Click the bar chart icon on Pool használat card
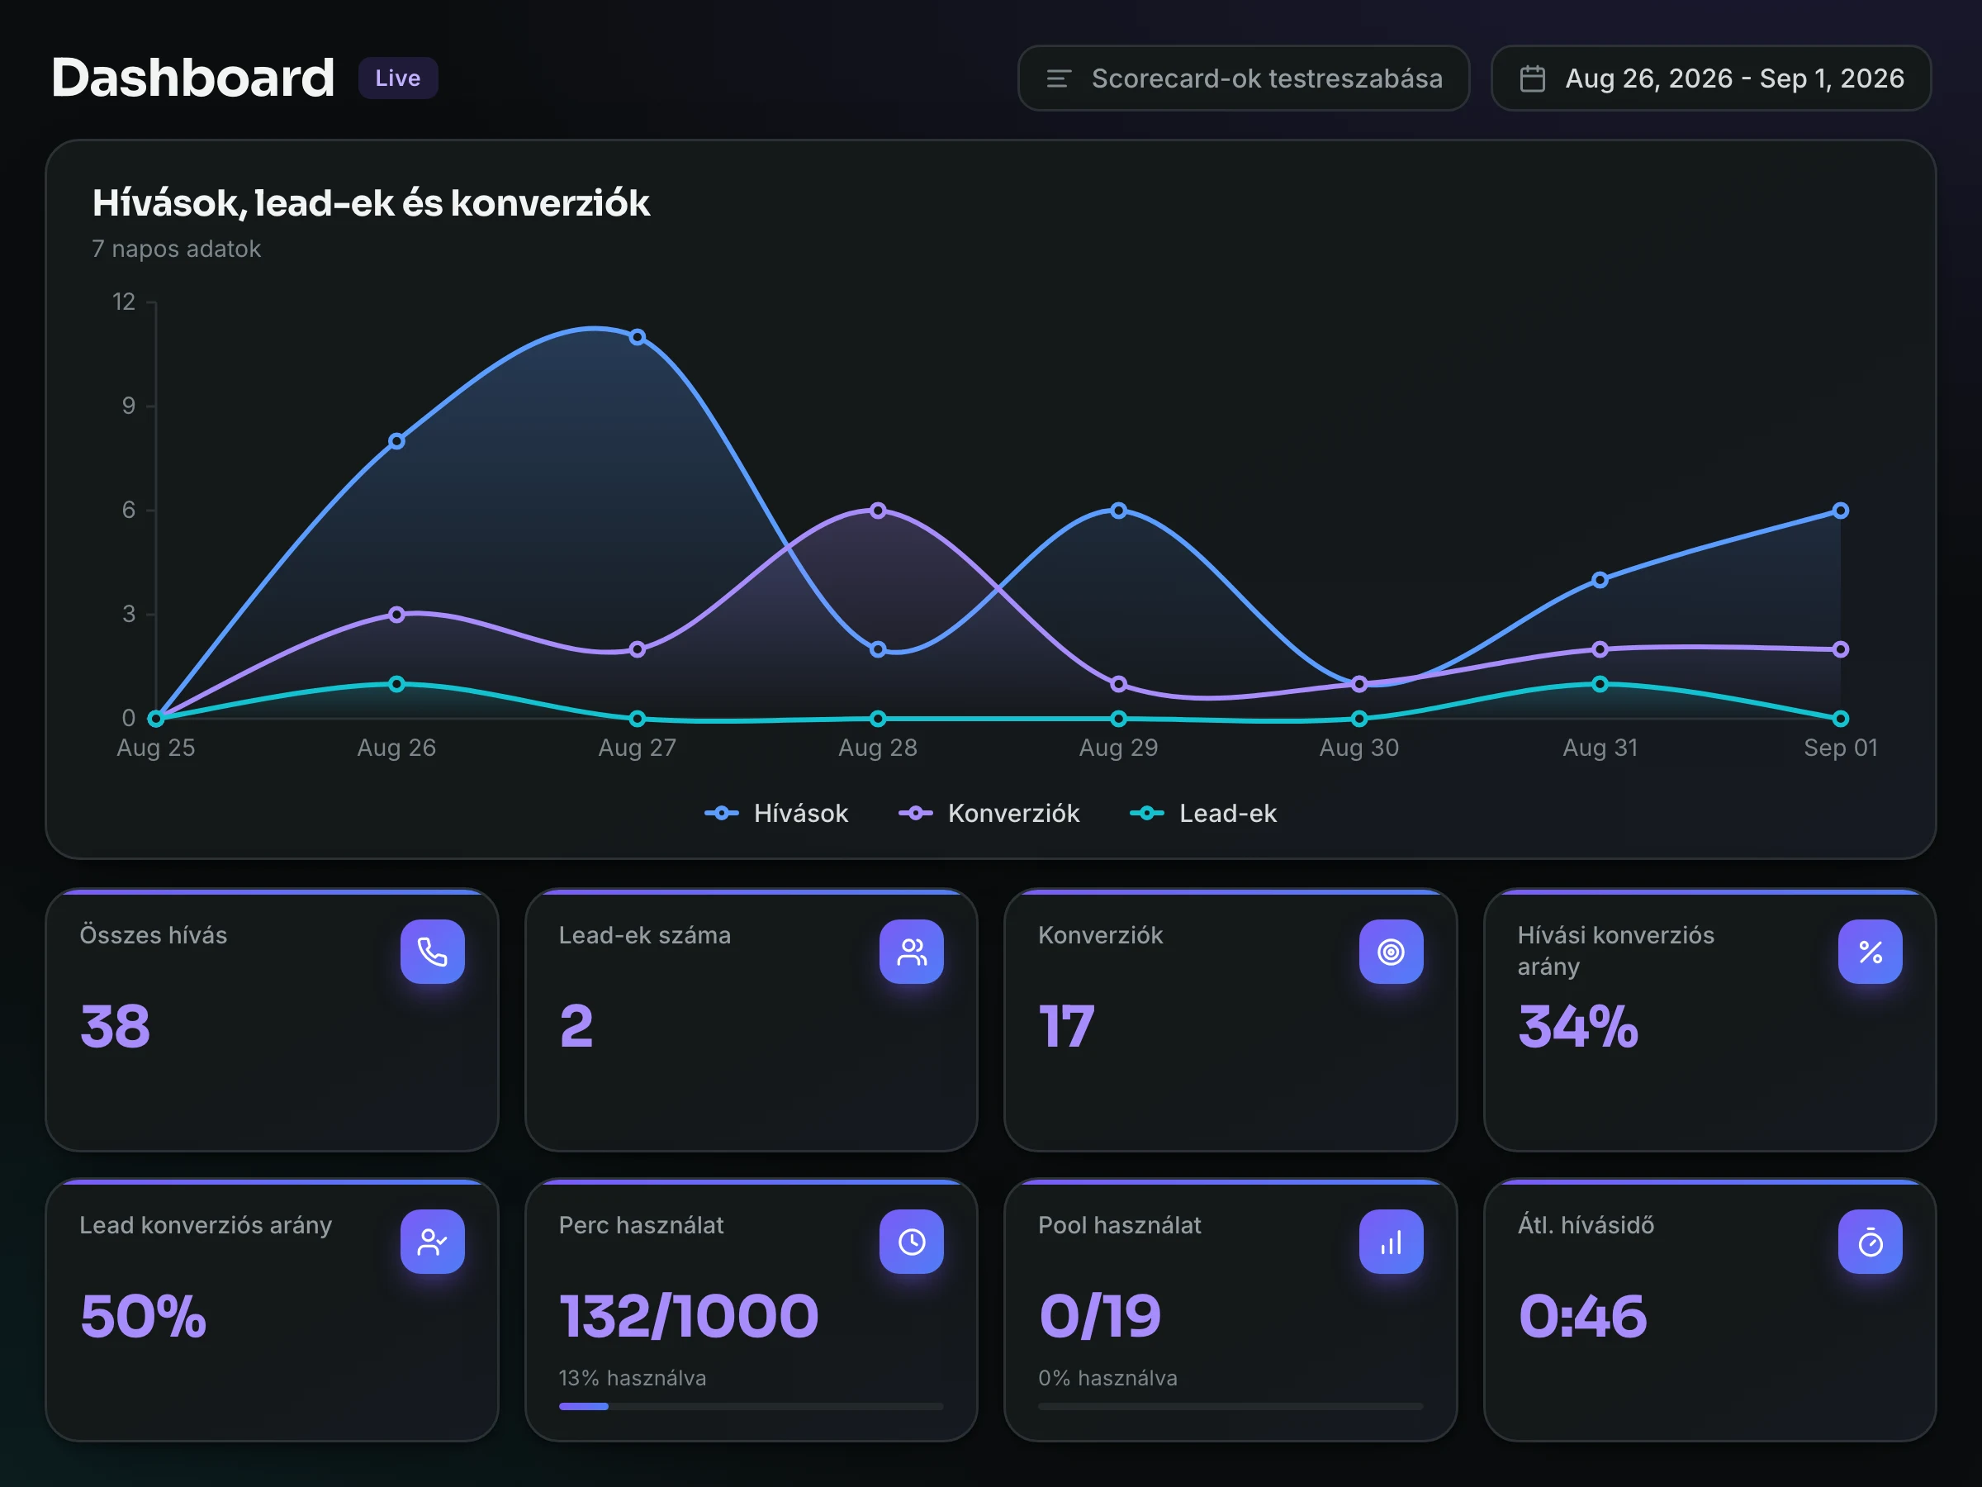Viewport: 1982px width, 1487px height. tap(1391, 1242)
